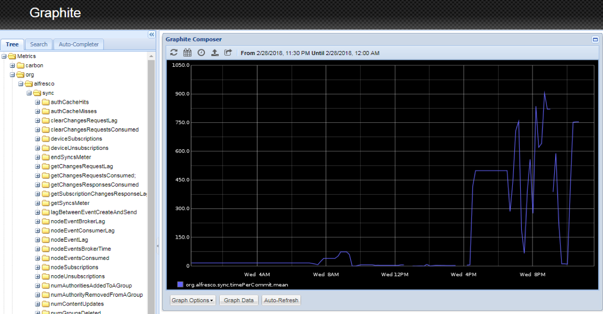Screen dimensions: 603x314
Task: Click the Graph Data button
Action: [238, 300]
